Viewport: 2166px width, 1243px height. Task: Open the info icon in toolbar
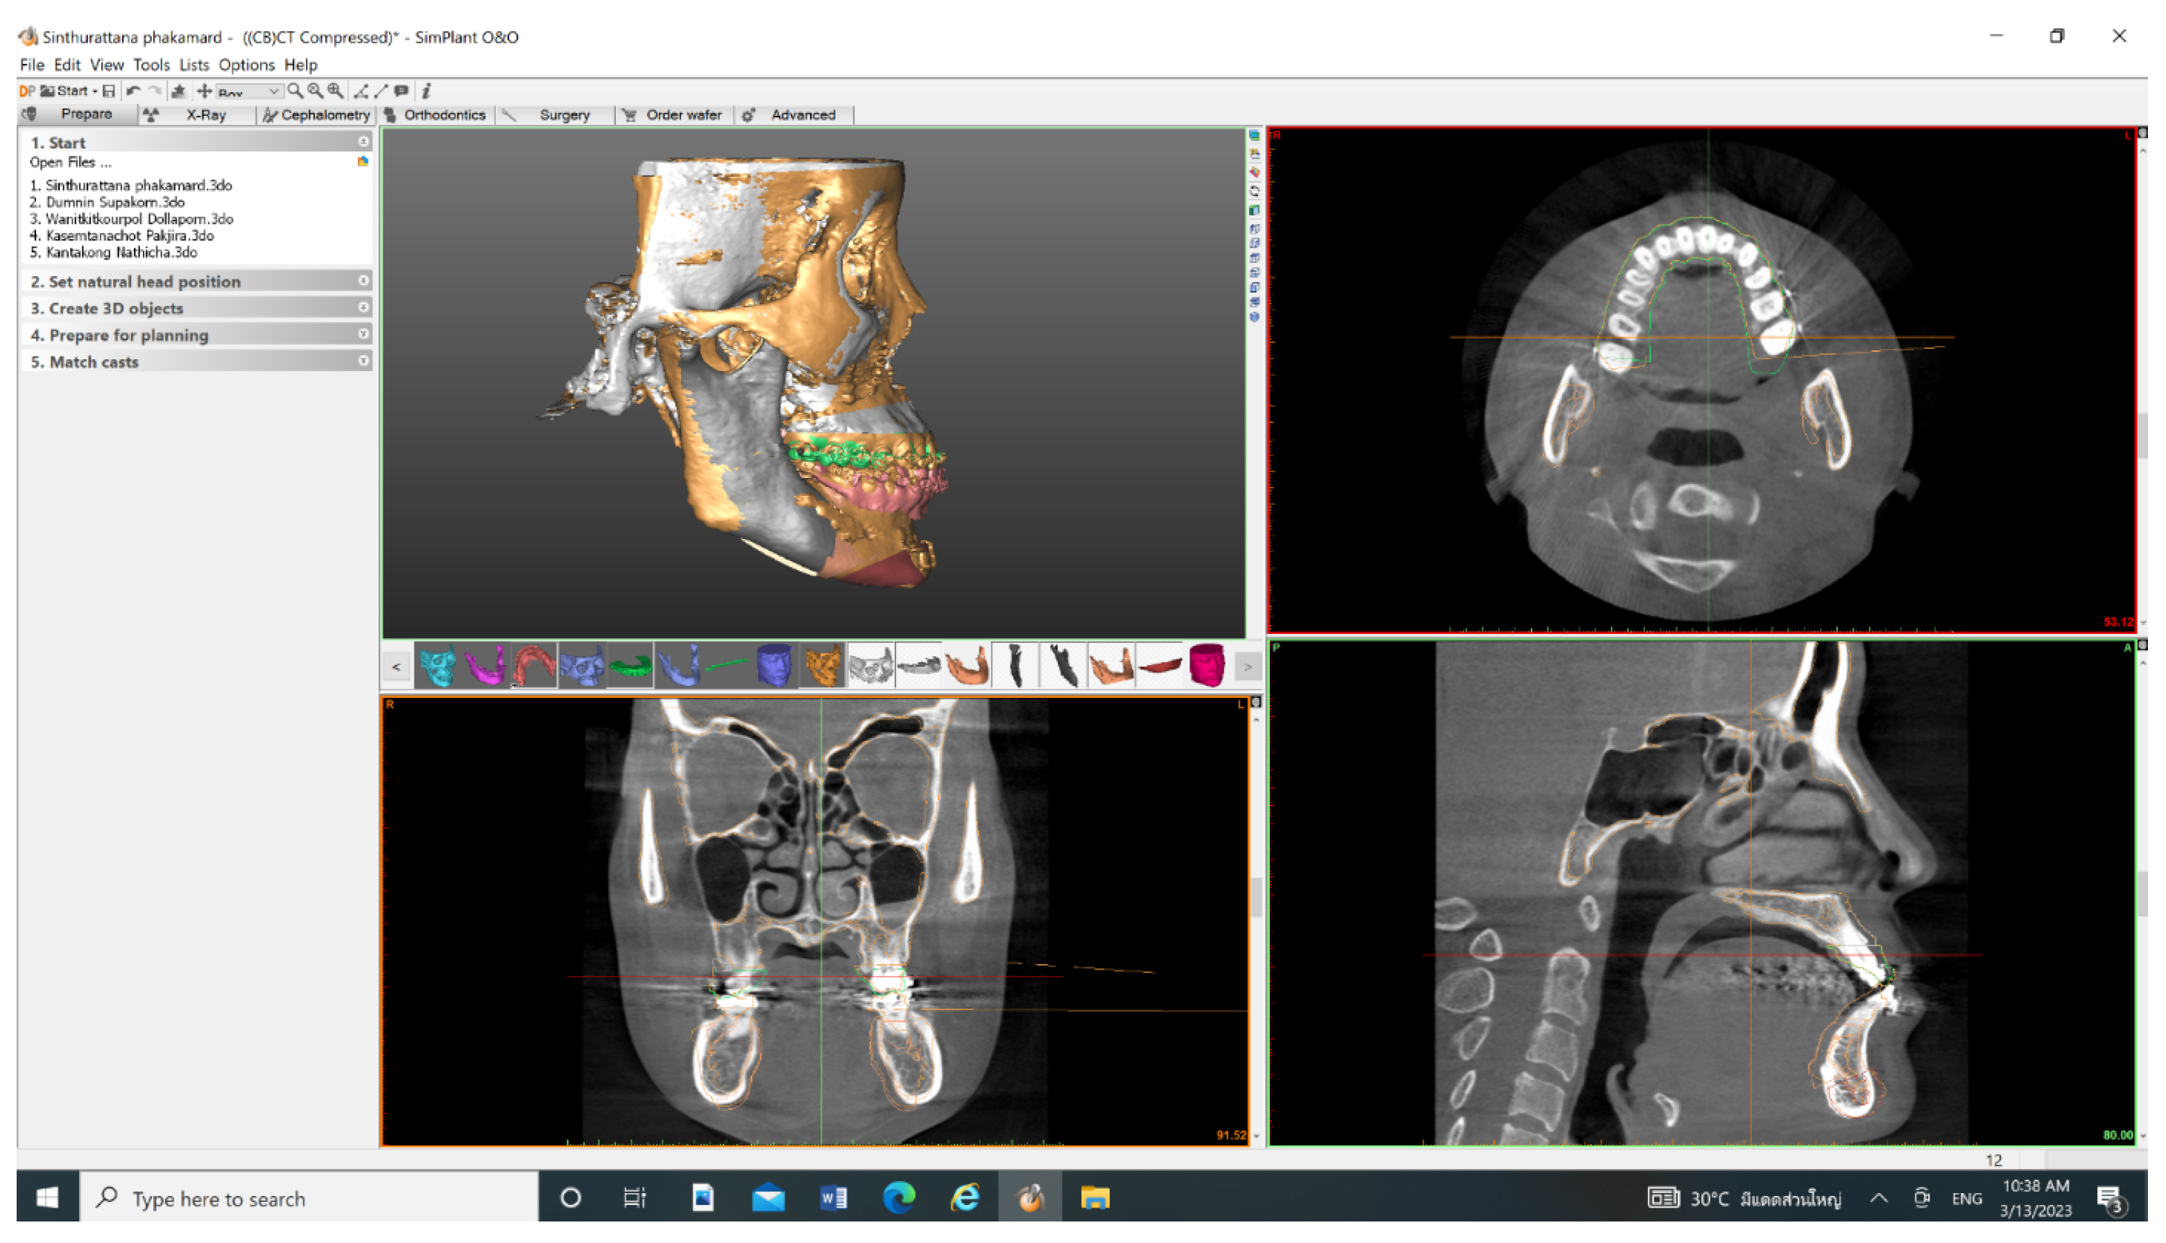tap(427, 90)
